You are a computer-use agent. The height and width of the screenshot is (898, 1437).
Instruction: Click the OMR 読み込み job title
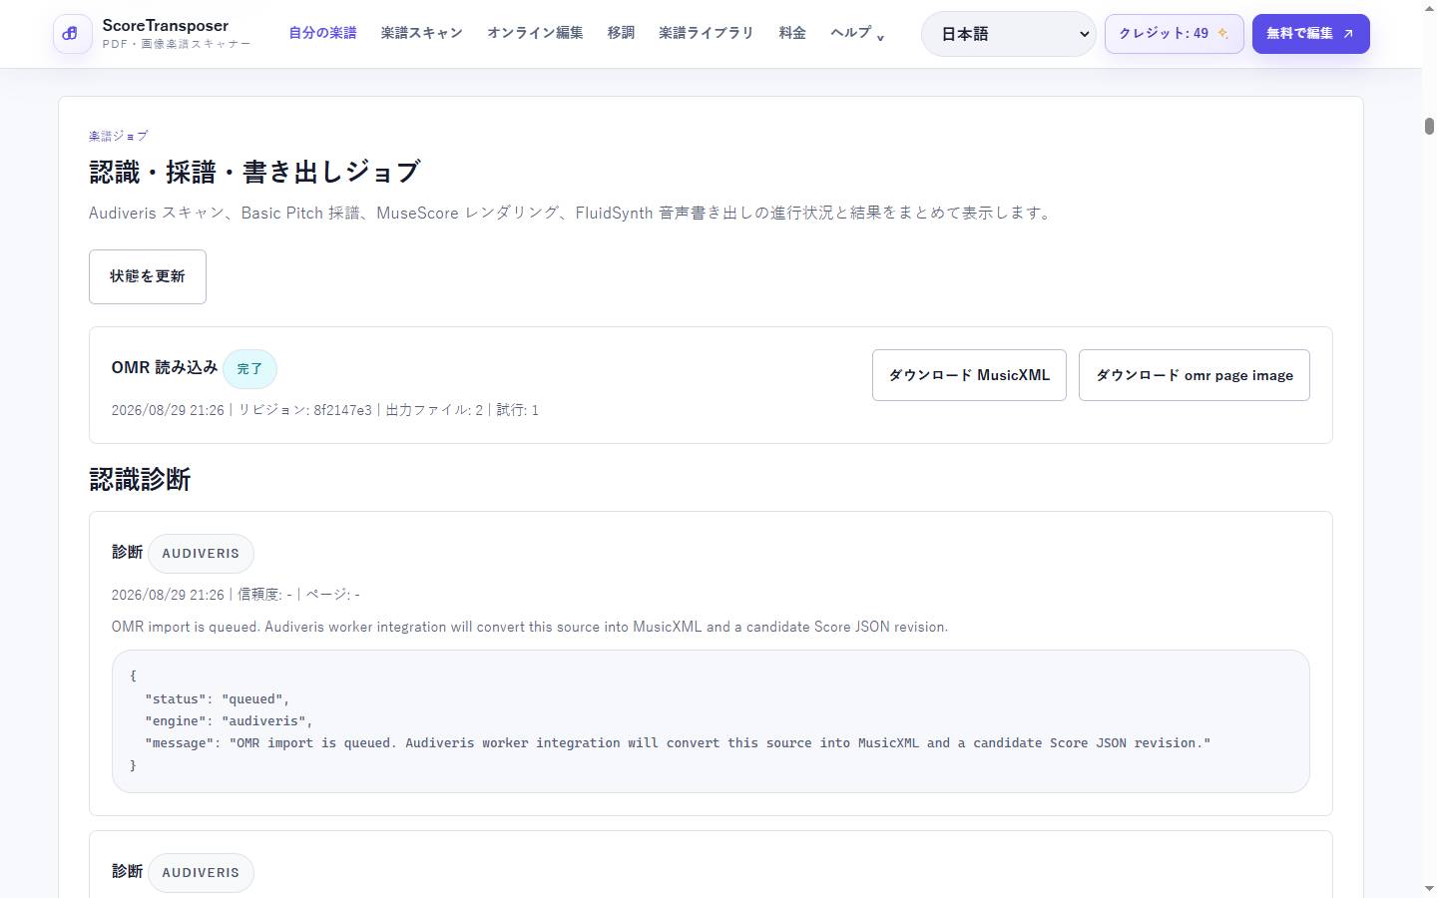(x=165, y=367)
